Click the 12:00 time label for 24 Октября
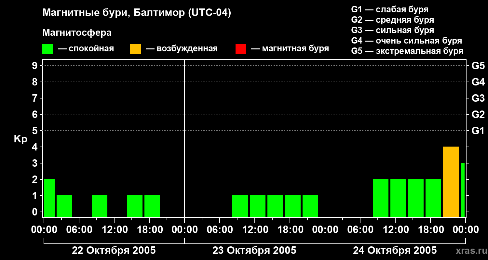 pyautogui.click(x=395, y=230)
